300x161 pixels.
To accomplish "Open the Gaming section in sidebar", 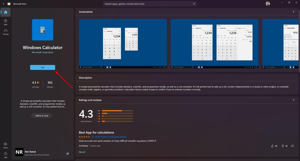I will (x=6, y=32).
